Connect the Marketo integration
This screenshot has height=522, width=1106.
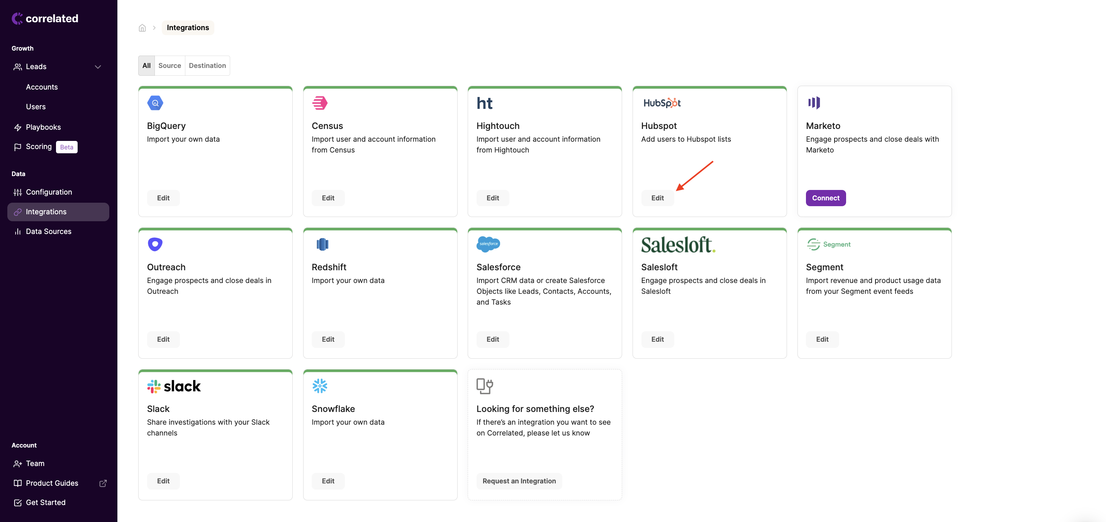[825, 198]
